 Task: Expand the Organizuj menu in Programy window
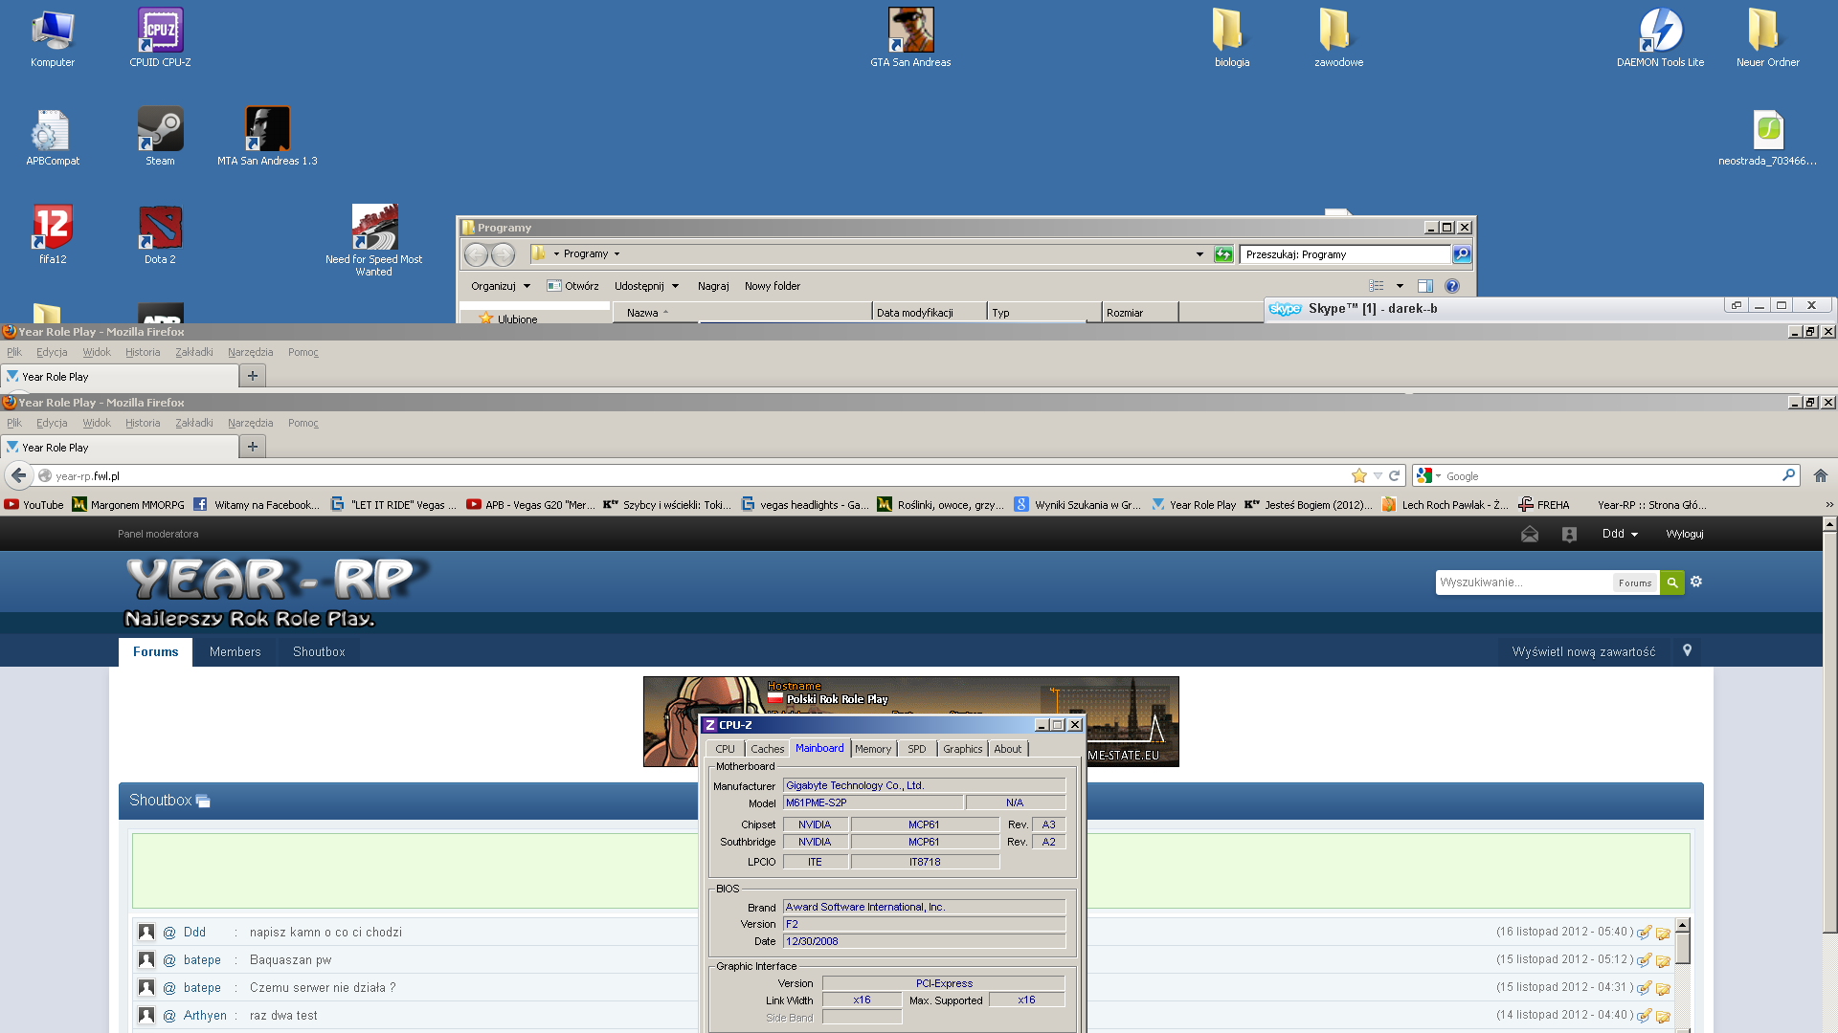(500, 286)
